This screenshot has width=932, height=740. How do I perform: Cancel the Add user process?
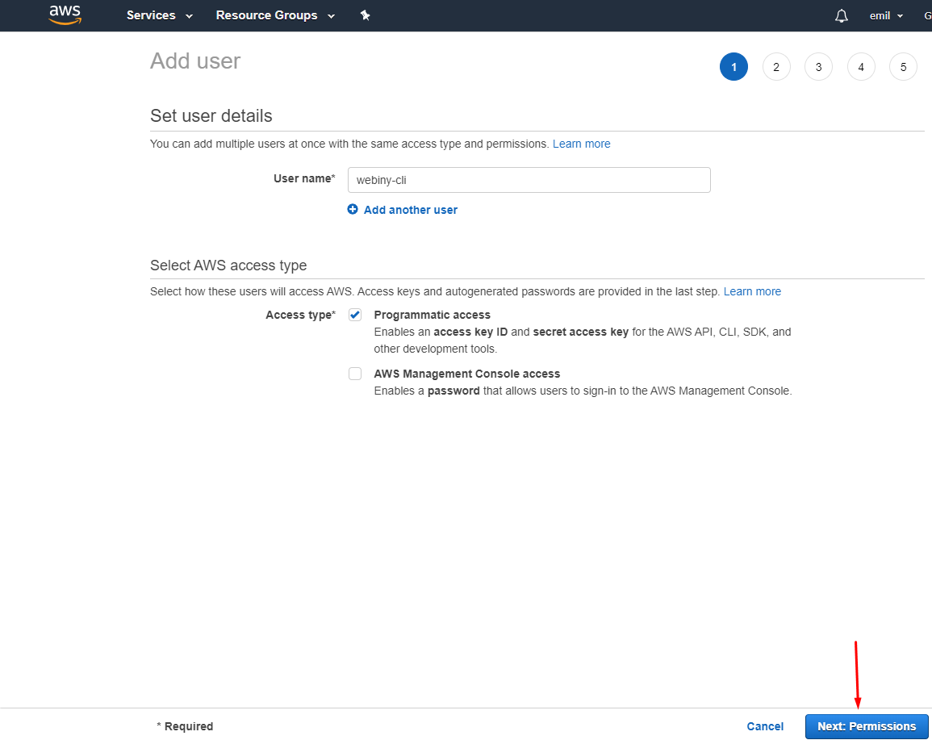click(764, 726)
